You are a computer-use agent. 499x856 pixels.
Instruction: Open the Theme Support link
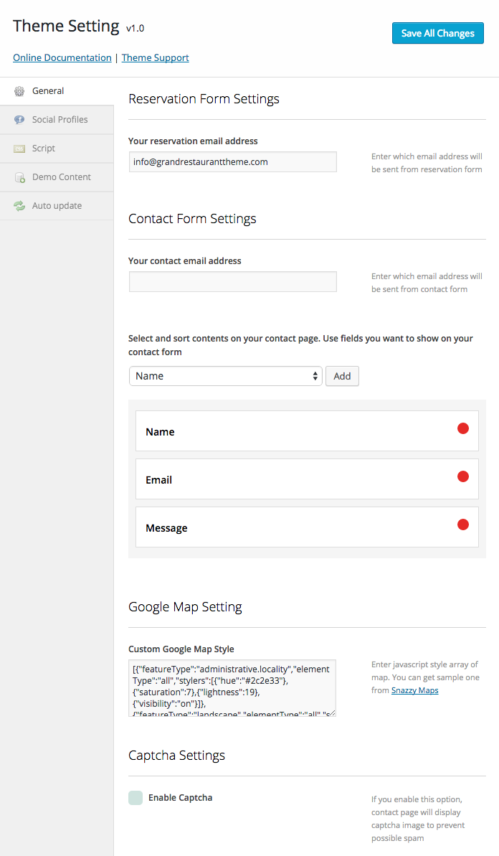(156, 57)
